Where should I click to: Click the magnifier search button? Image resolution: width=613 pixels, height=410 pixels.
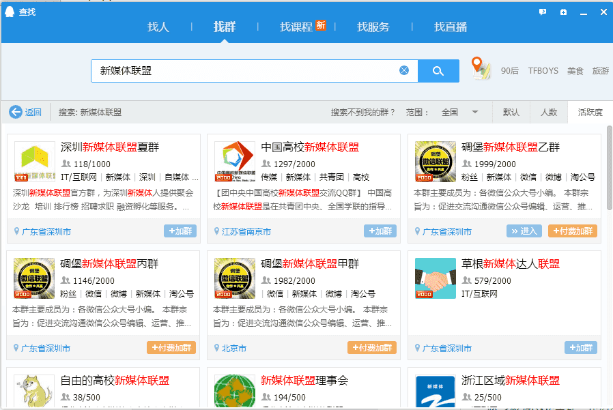coord(438,71)
